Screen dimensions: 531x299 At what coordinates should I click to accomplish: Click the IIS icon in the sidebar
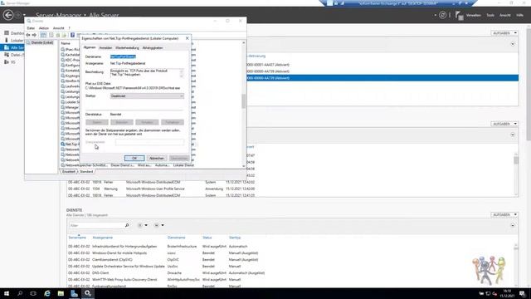(7, 62)
